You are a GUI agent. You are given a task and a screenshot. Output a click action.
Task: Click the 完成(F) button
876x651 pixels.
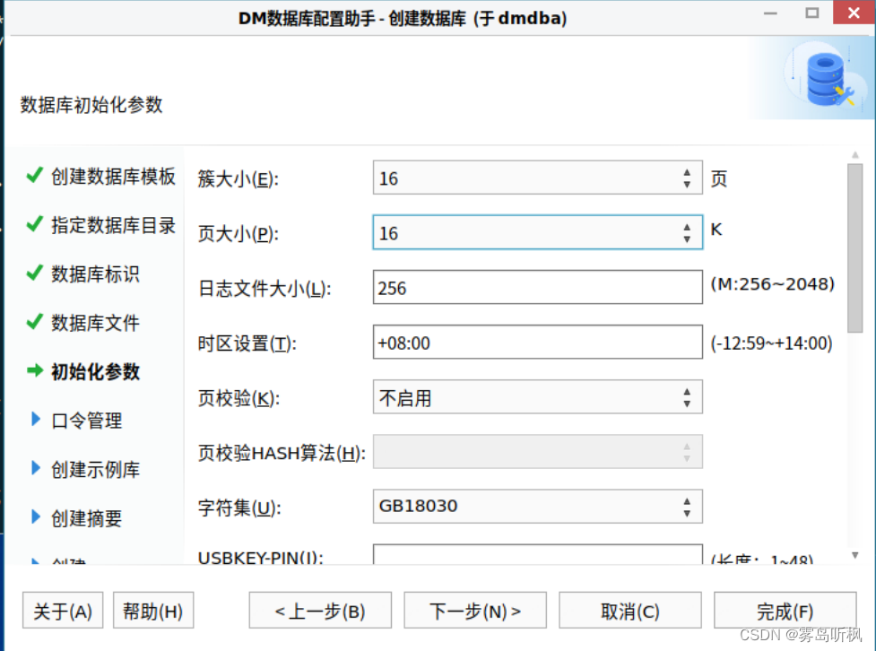(x=785, y=610)
